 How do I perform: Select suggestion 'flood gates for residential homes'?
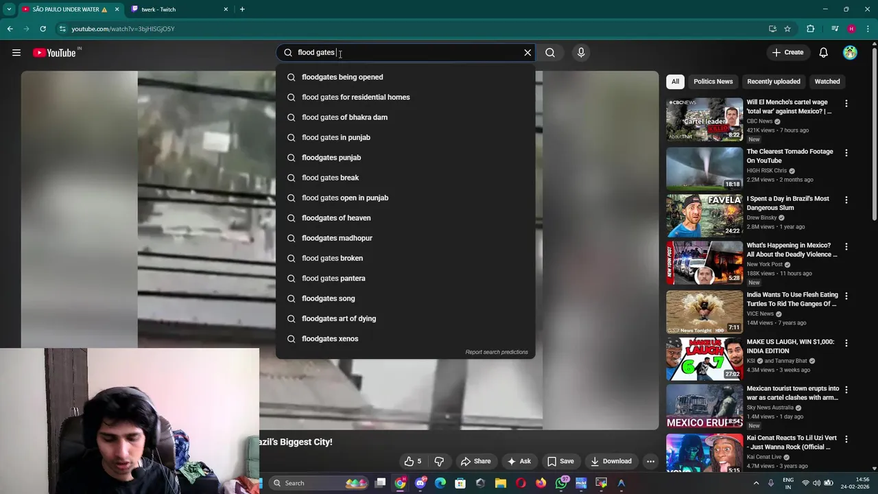click(x=405, y=97)
